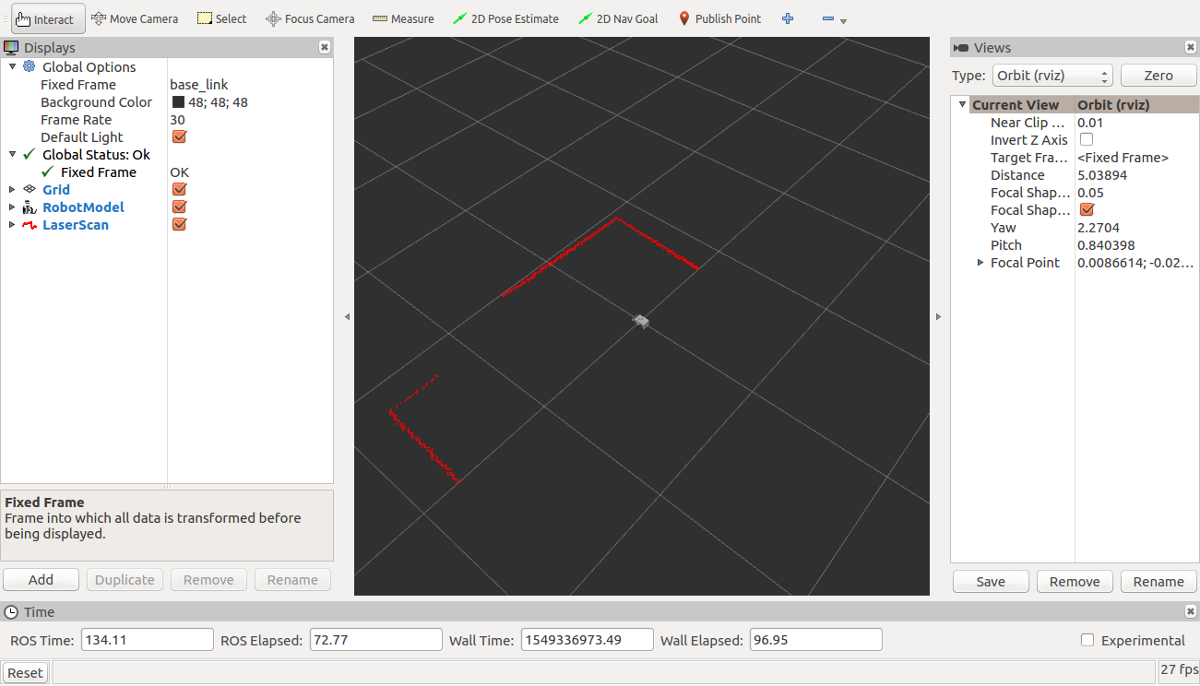Screen dimensions: 1200x686
Task: Click the blue minus remove-tool icon
Action: (827, 18)
